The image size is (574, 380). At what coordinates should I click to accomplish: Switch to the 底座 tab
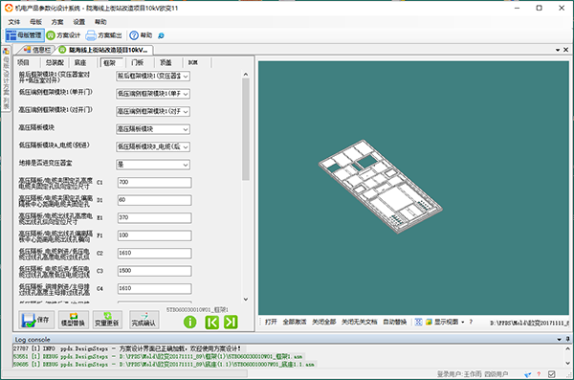[80, 62]
